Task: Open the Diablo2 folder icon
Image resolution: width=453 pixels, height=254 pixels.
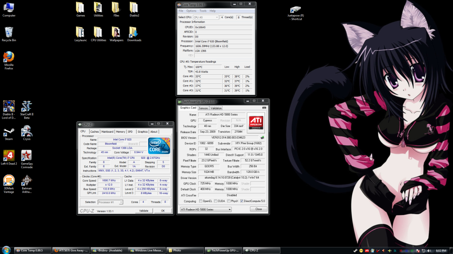Action: click(x=134, y=10)
